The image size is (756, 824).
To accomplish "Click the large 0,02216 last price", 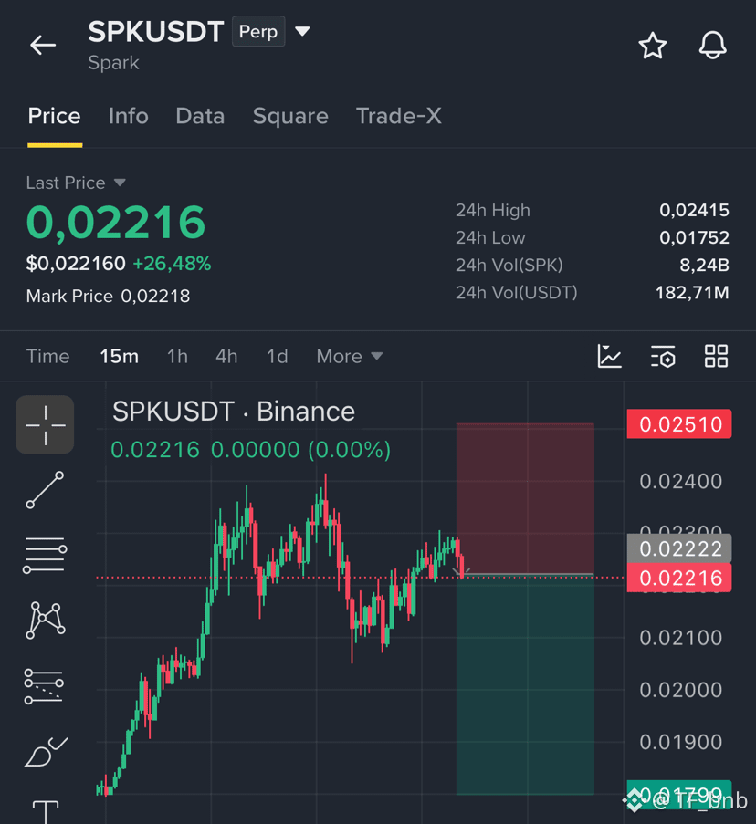I will pos(116,223).
